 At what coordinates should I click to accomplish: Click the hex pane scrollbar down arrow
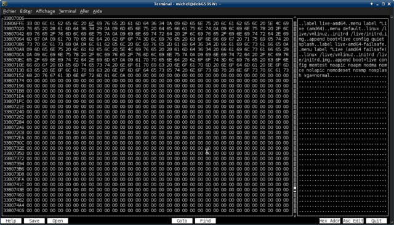pos(295,216)
